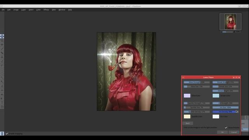Open the Window menu
Viewport: 249px width, 140px height.
click(62, 10)
